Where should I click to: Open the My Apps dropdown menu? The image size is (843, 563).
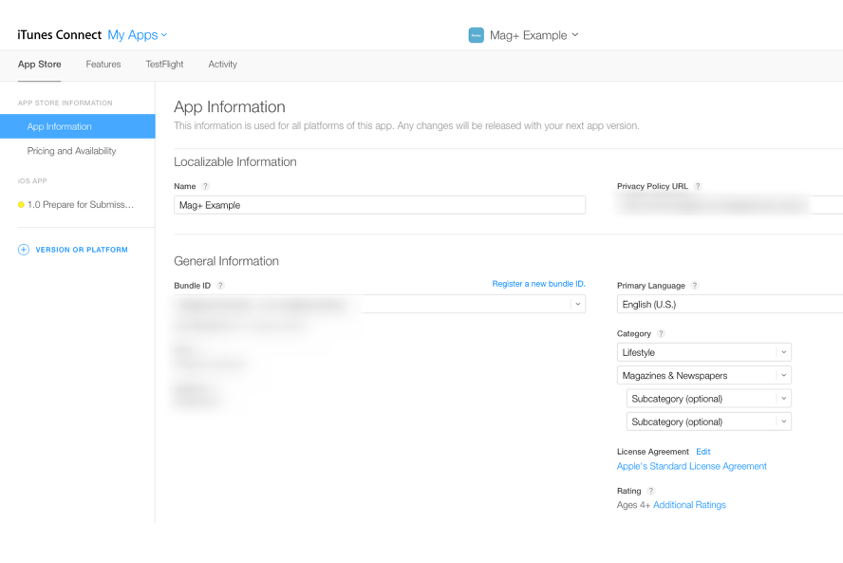point(137,35)
